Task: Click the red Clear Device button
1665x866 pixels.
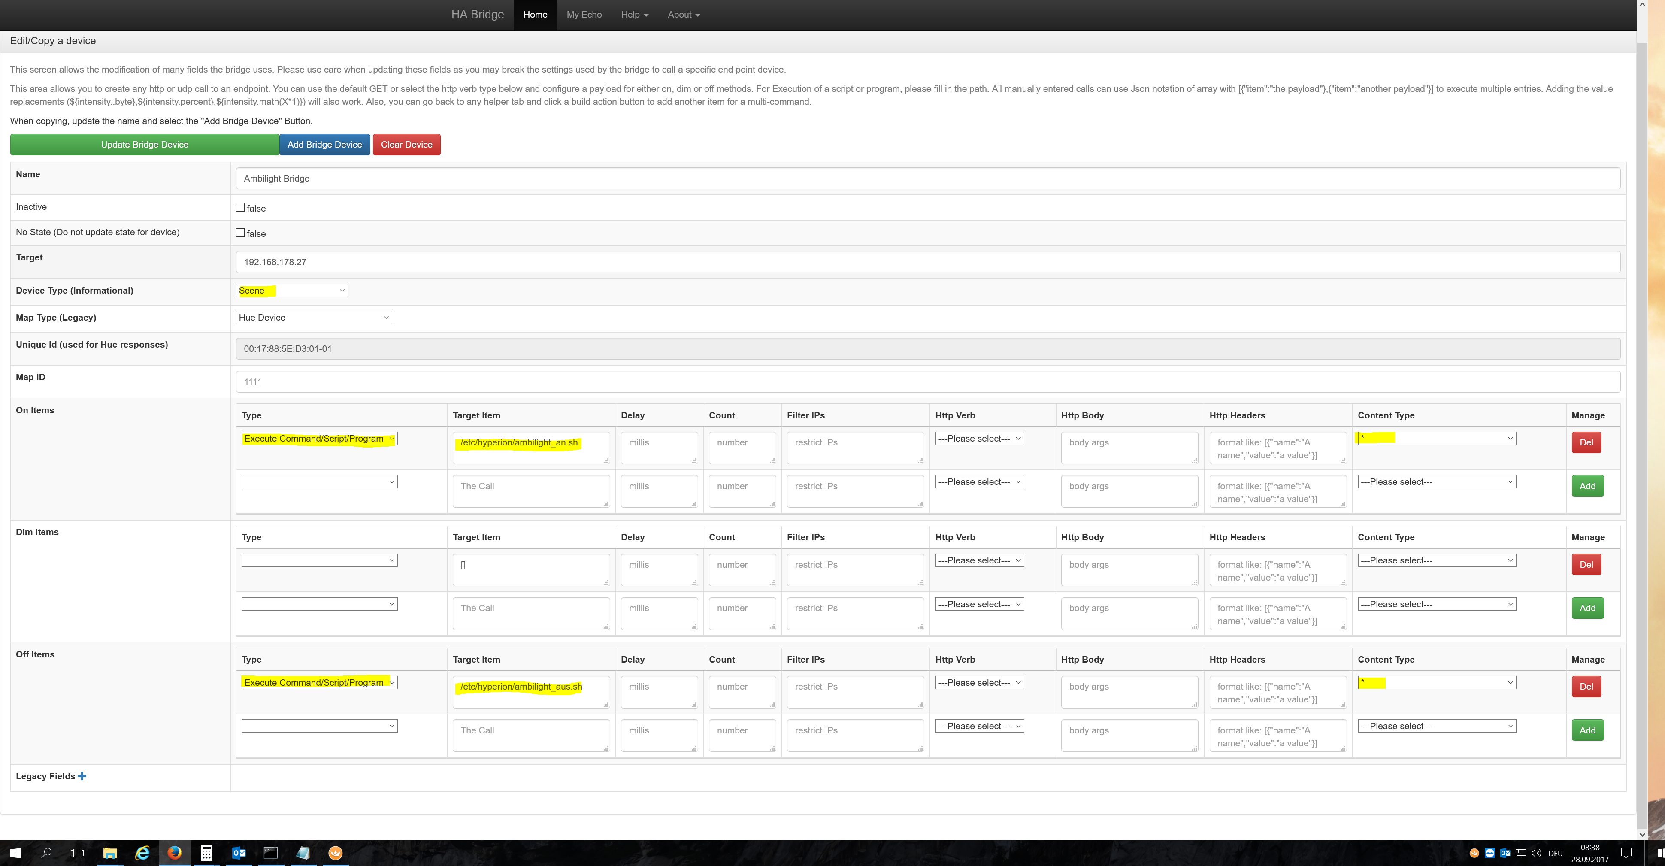Action: [x=406, y=145]
